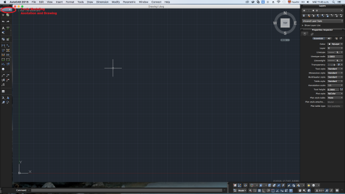Click the first layer tool icon in Layers panel
Image resolution: width=345 pixels, height=194 pixels.
click(x=304, y=16)
